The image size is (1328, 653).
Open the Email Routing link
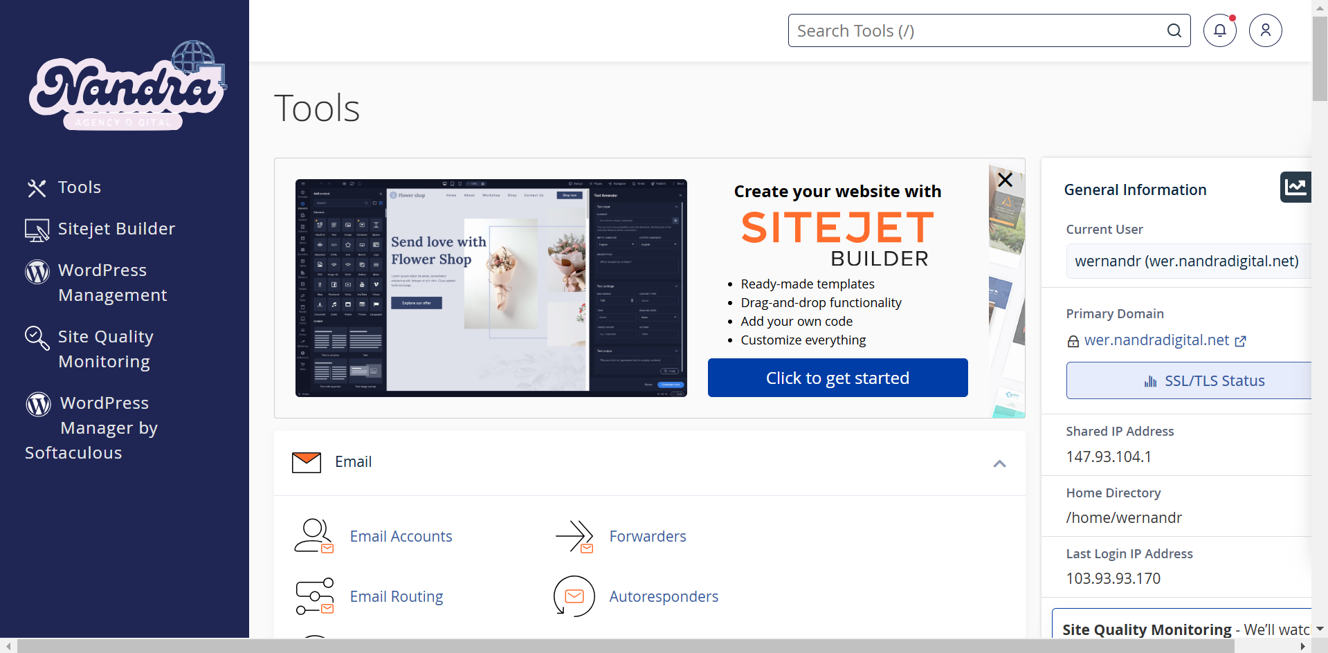[397, 596]
